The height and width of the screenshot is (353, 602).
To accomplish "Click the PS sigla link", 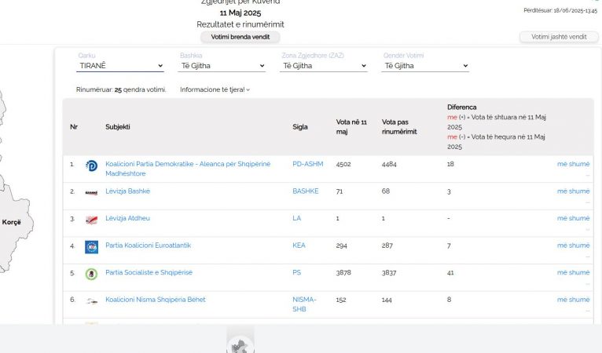I will (297, 272).
